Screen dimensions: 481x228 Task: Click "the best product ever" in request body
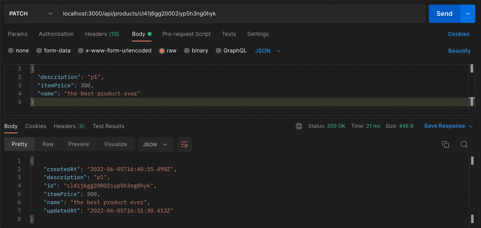pos(102,94)
